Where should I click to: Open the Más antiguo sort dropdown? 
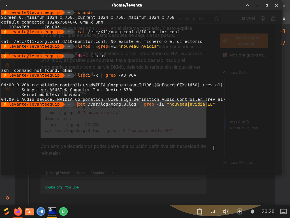[x=244, y=55]
